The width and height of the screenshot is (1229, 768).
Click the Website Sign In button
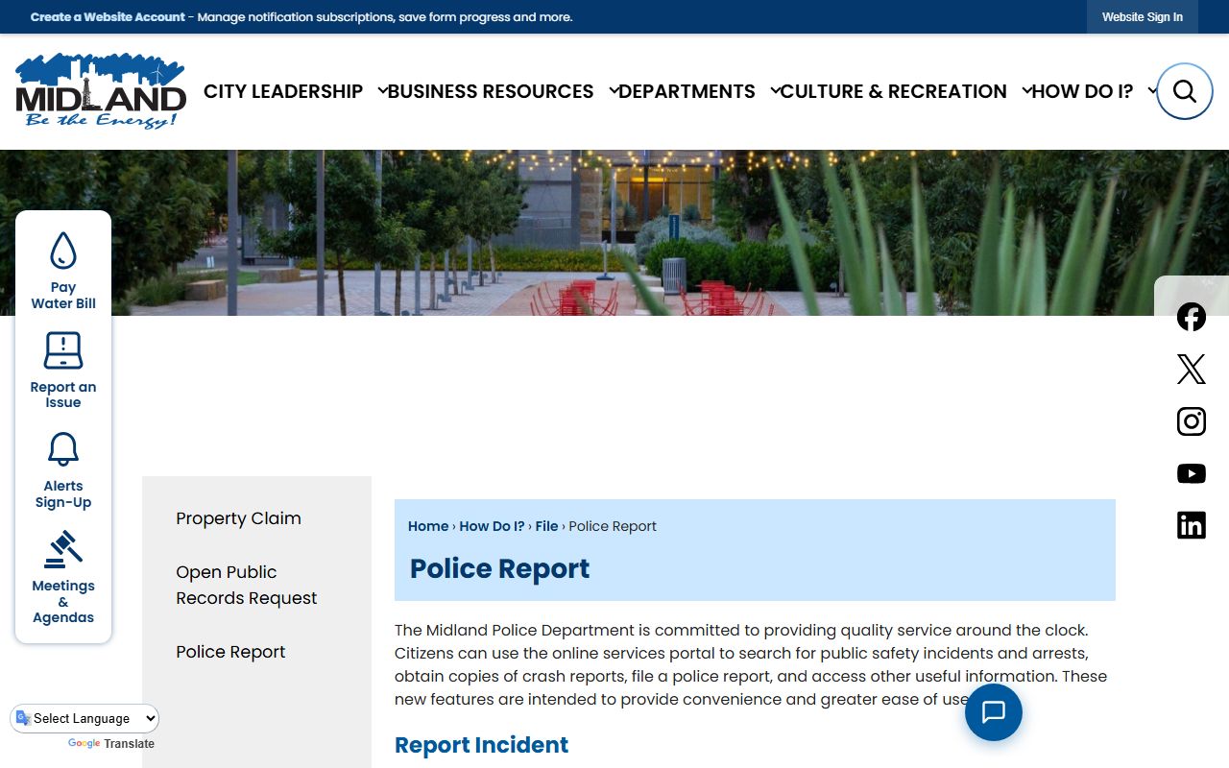click(x=1143, y=17)
